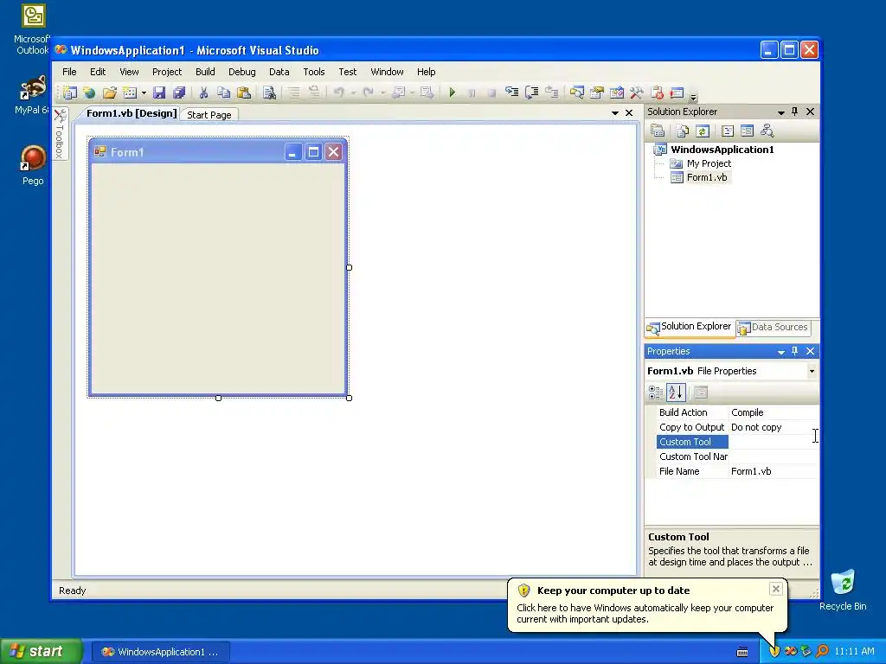
Task: Close the Form1.vb [Design] document tab
Action: 629,113
